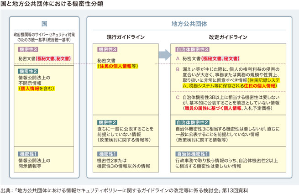Click the 改定ガイドライン column heading
Viewport: 299px width, 194px height.
pos(228,37)
